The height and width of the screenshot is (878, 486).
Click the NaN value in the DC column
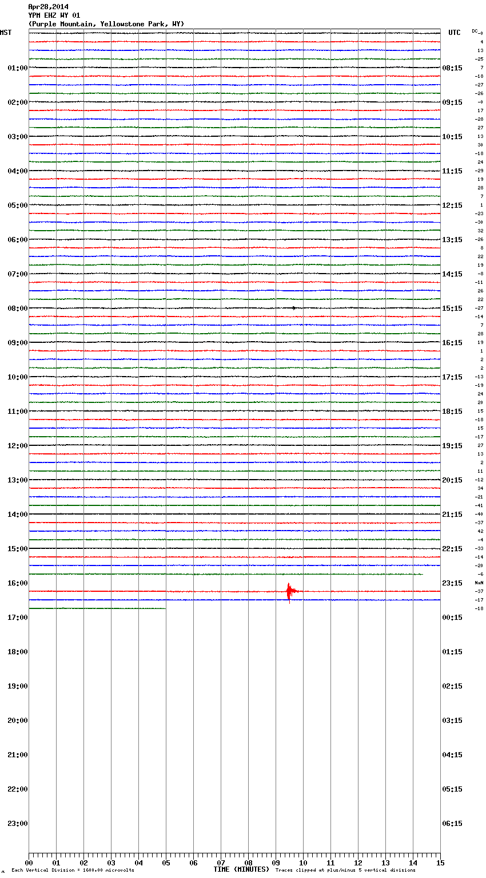click(479, 583)
